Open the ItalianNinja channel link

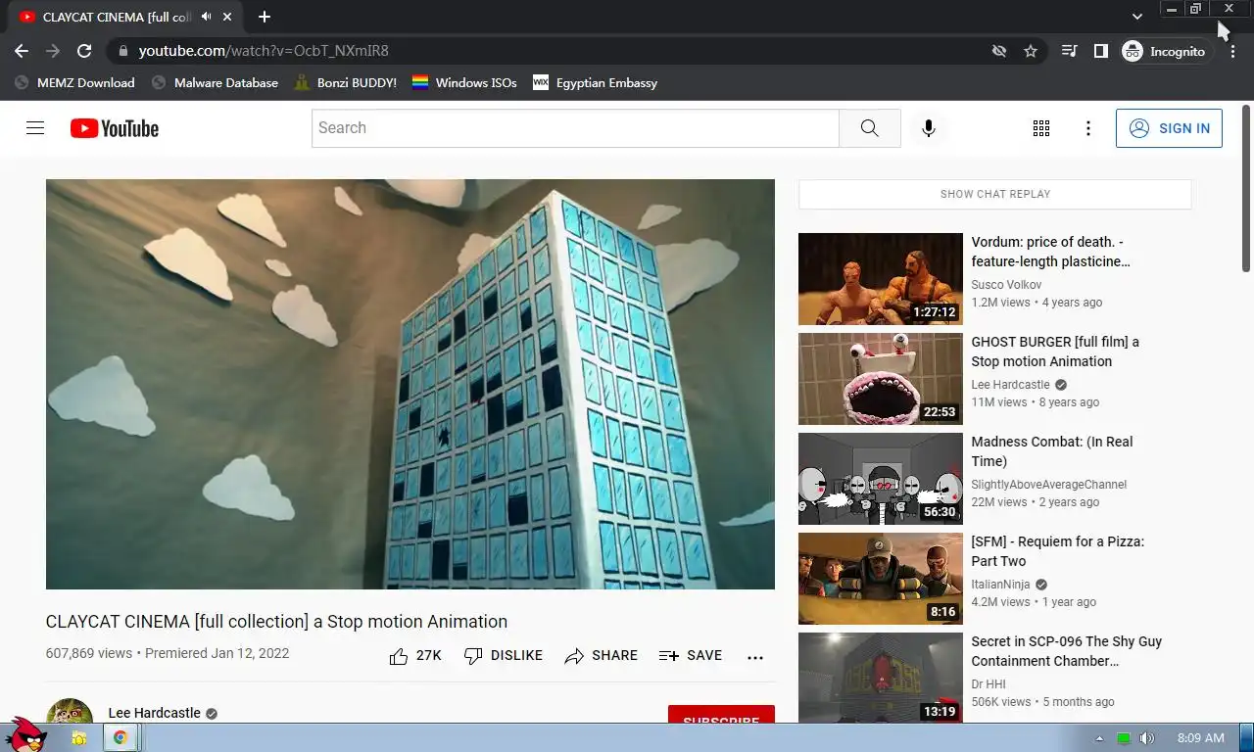click(x=1002, y=585)
